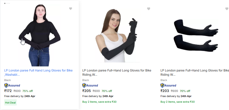Toggle wishlist heart on third product card
The image size is (229, 110).
[227, 9]
